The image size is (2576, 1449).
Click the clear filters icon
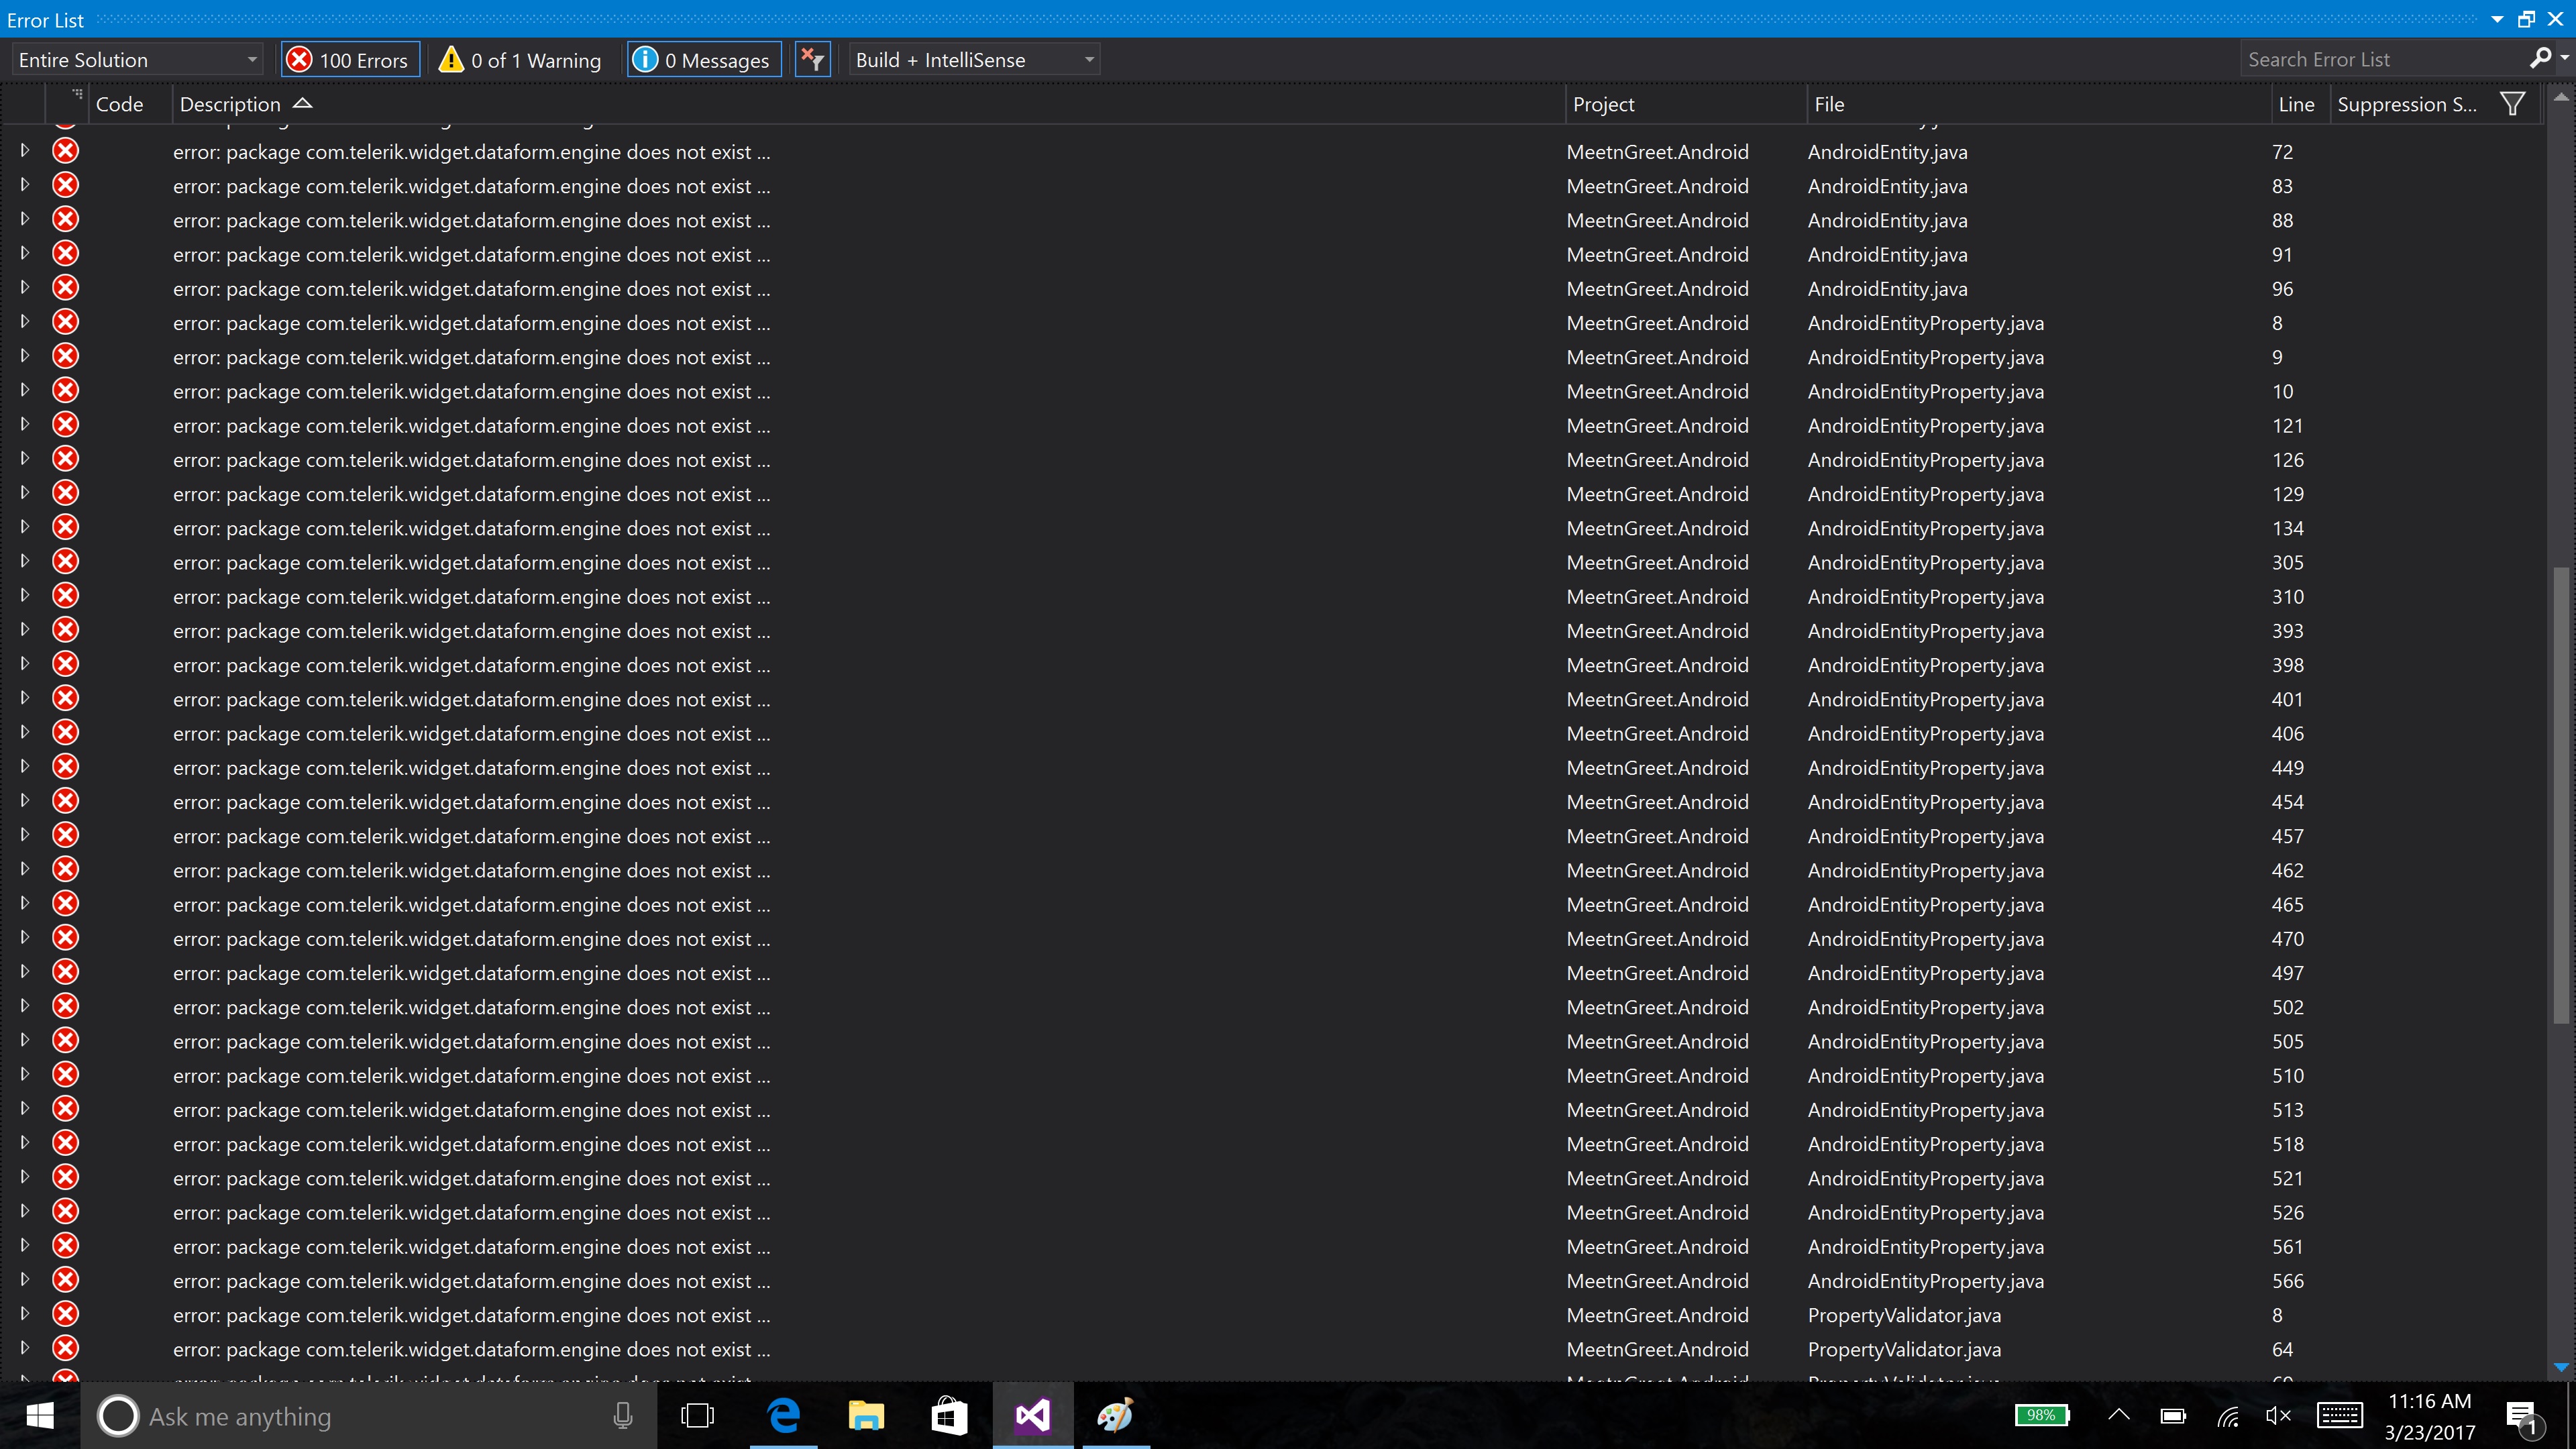[x=812, y=60]
